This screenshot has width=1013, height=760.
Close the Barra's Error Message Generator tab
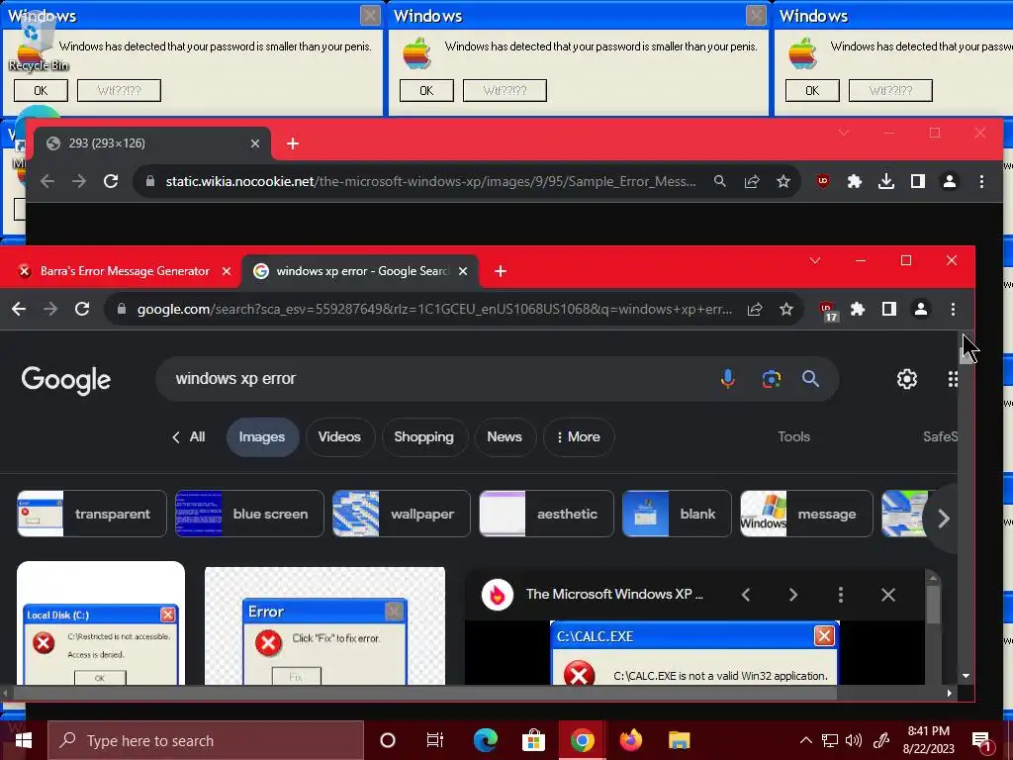coord(227,271)
